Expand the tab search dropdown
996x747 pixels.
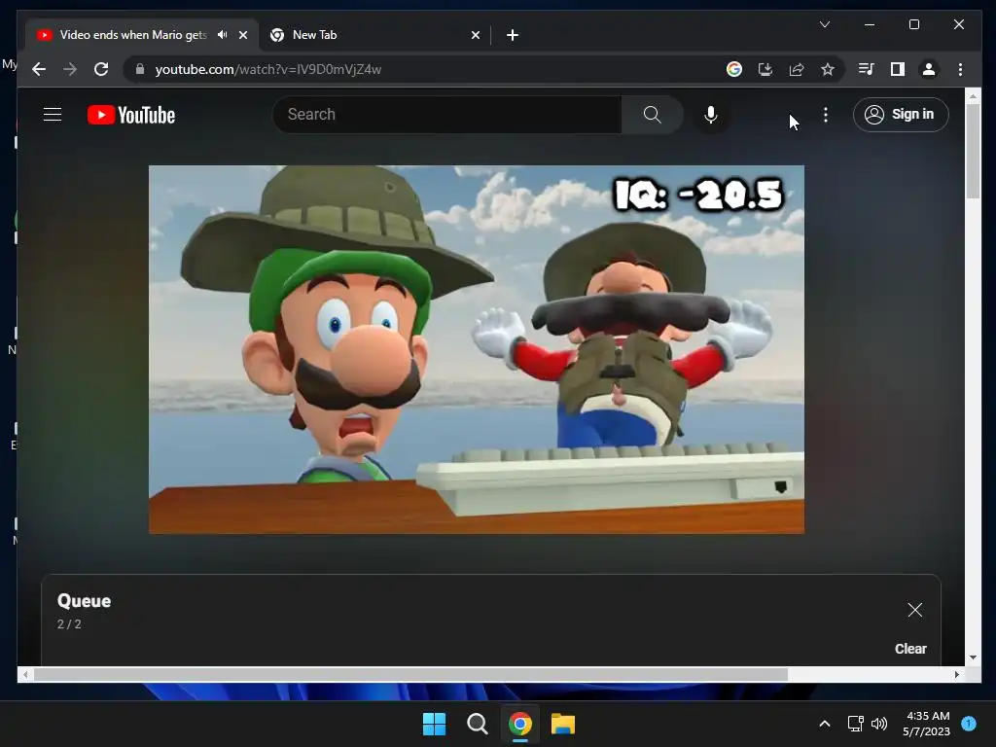pos(825,24)
